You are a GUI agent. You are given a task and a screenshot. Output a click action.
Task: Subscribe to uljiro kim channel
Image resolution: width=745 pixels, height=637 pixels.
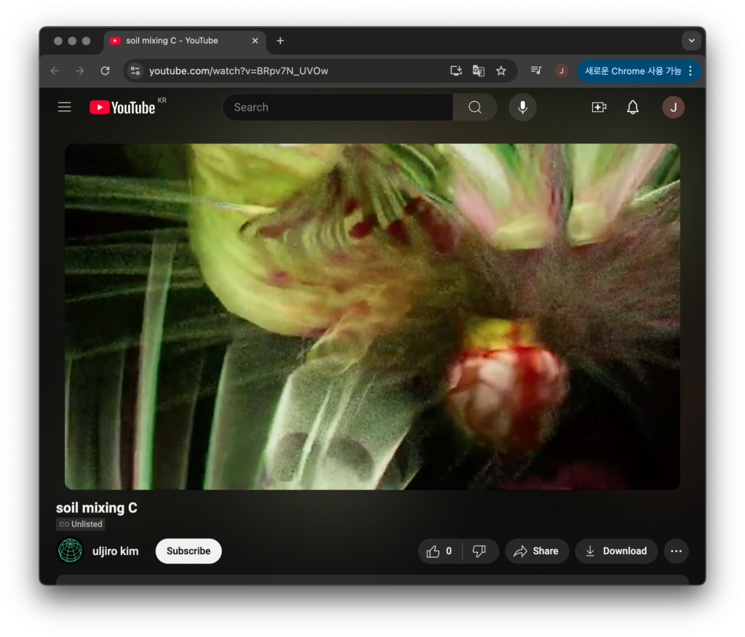188,551
